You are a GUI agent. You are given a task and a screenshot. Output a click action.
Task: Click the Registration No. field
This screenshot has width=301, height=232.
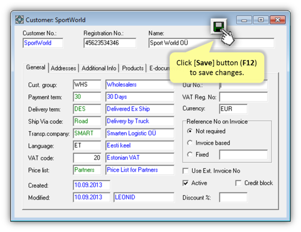pyautogui.click(x=110, y=43)
